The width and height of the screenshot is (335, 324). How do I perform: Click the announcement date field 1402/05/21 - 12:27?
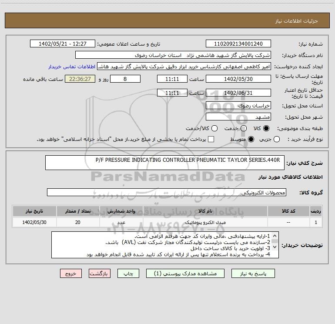pos(63,43)
